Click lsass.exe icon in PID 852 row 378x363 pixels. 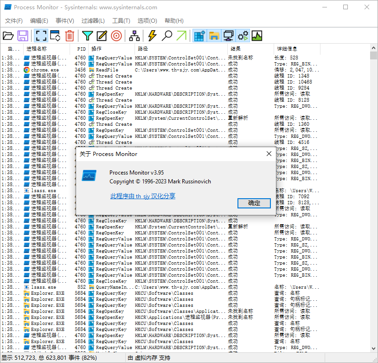coord(27,287)
